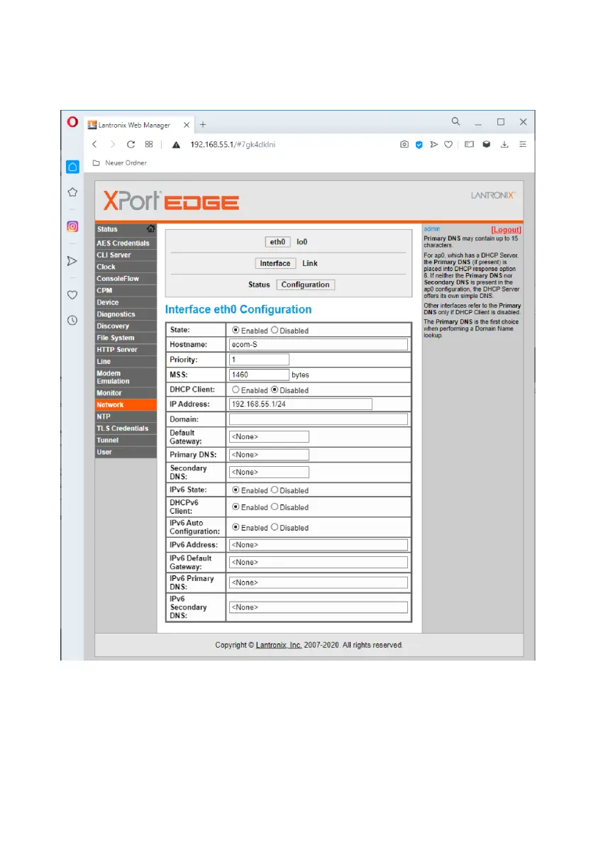Image resolution: width=596 pixels, height=845 pixels.
Task: Open the Configuration view tab
Action: (306, 285)
